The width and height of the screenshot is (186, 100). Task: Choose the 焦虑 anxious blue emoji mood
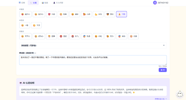[86, 36]
